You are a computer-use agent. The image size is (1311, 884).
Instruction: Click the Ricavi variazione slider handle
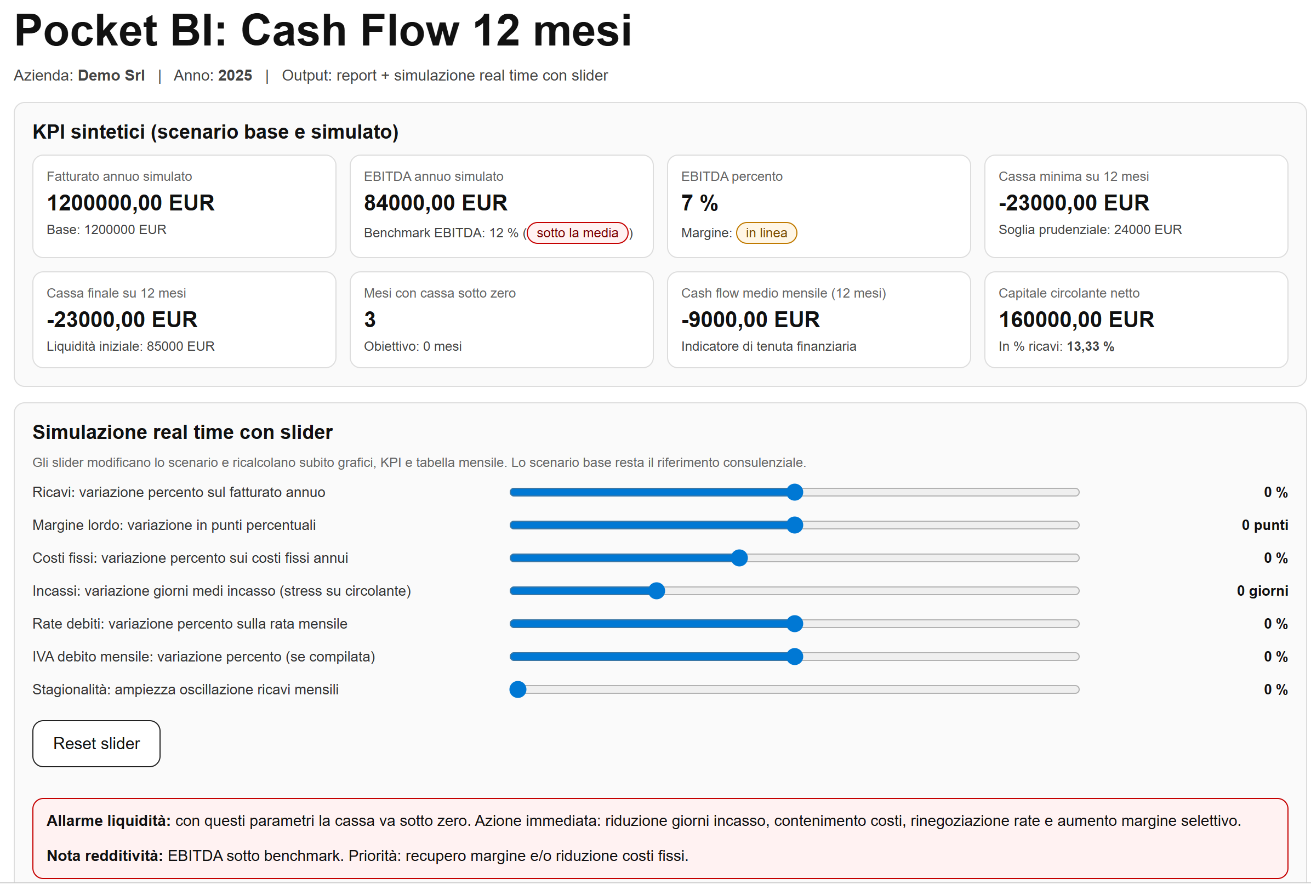[x=794, y=492]
